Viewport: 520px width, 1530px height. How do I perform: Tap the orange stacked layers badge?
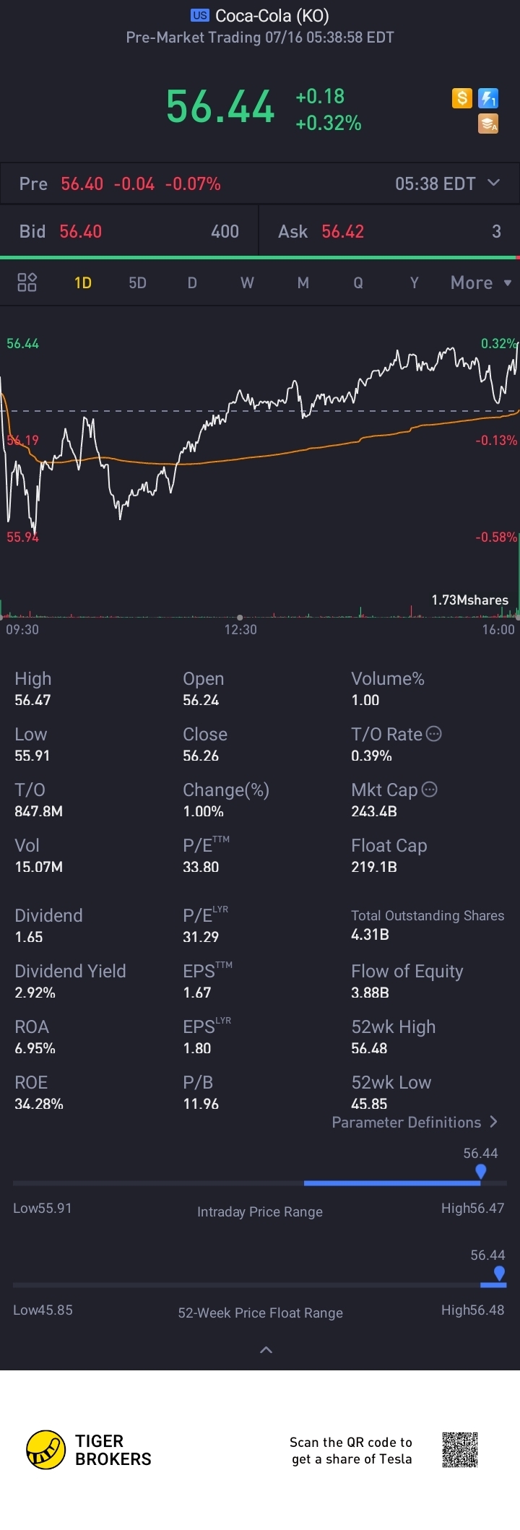tap(489, 124)
